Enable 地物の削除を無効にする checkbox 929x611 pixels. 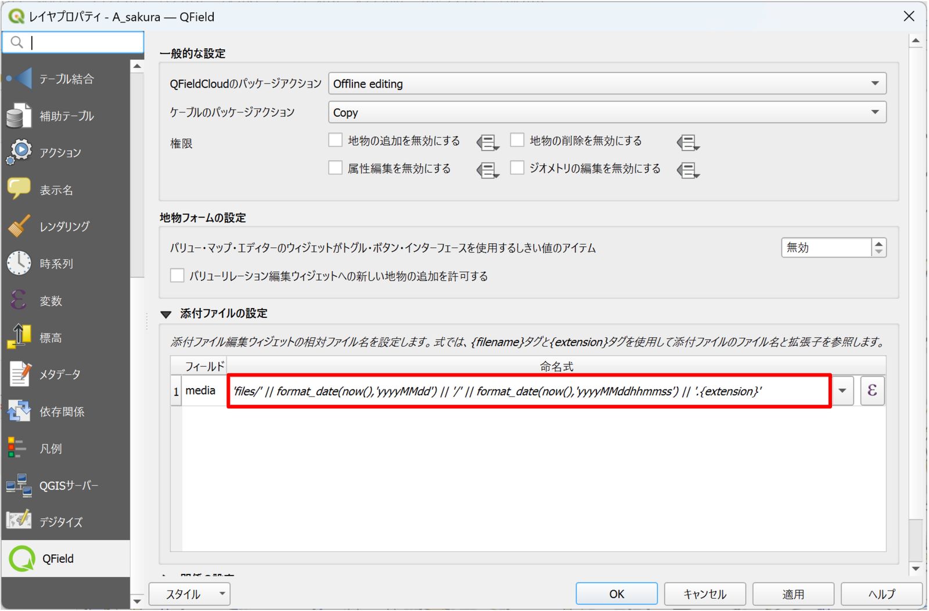(517, 140)
